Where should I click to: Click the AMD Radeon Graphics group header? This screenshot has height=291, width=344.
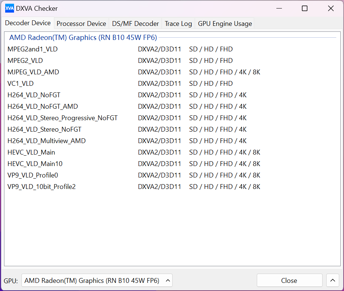83,38
